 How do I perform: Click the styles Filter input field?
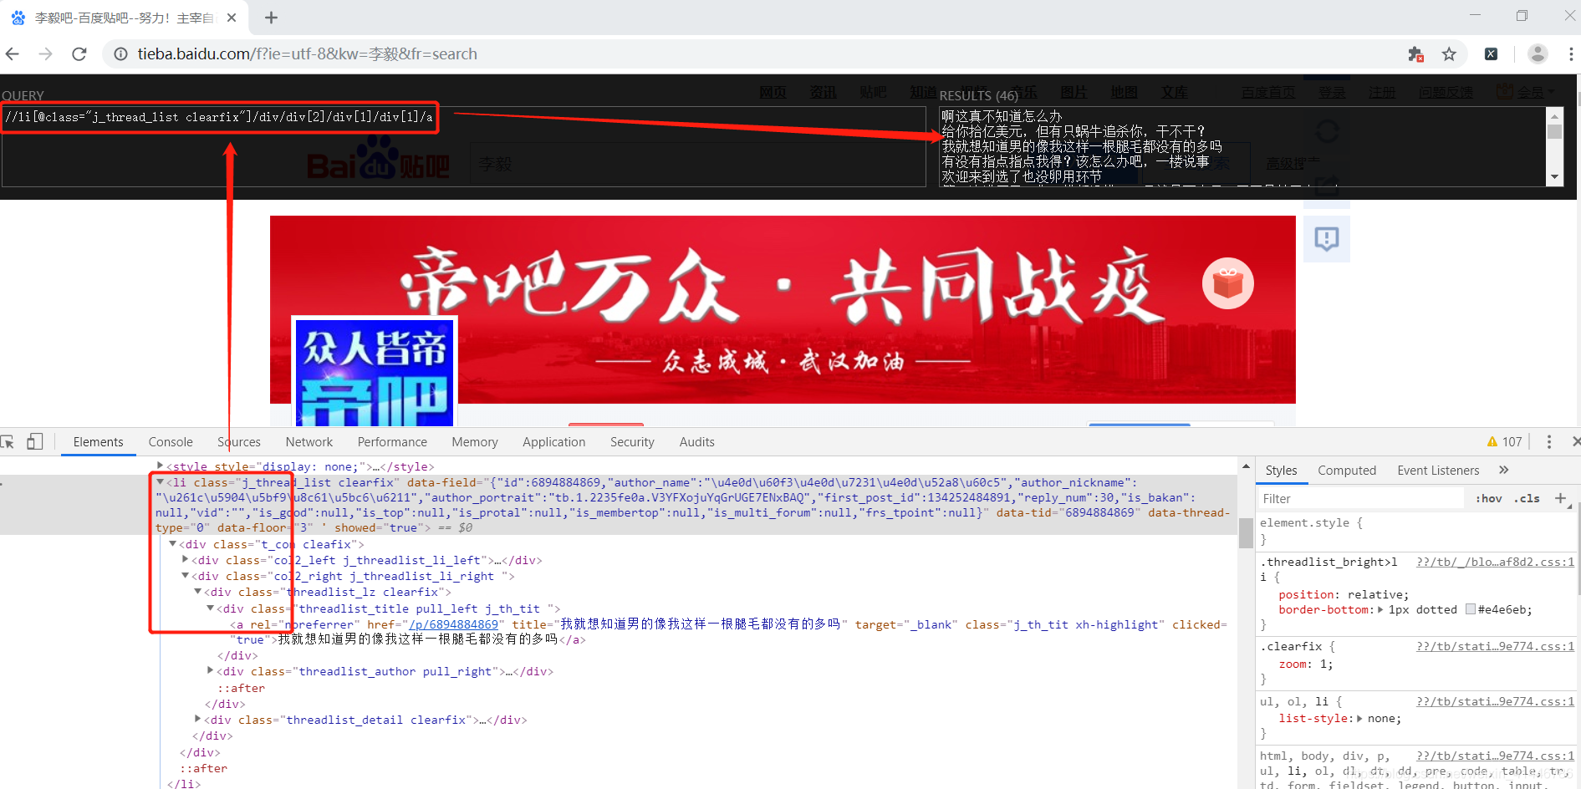[x=1361, y=499]
